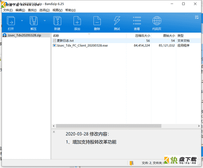Click compressed size value 84,454,224
This screenshot has height=168, width=203.
tap(142, 45)
